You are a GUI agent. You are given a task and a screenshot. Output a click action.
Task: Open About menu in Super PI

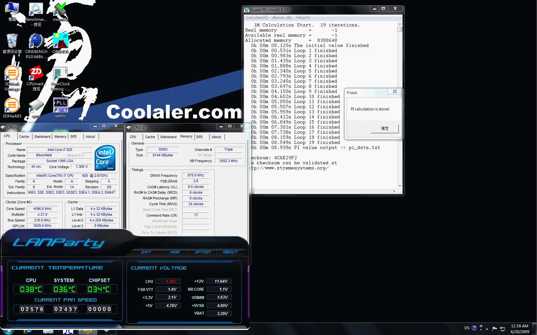click(282, 18)
